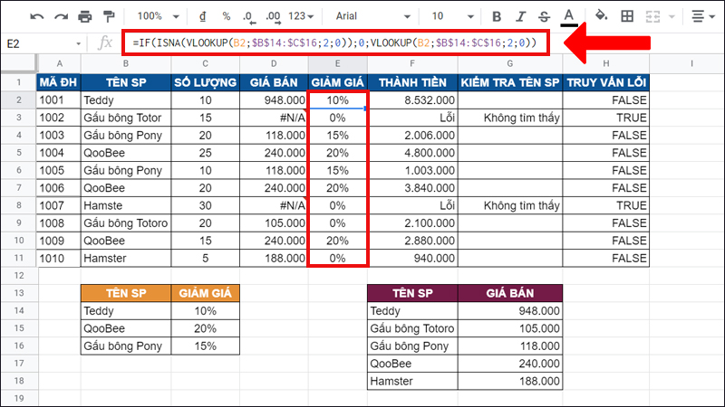Select row 3 header
725x407 pixels.
click(17, 118)
